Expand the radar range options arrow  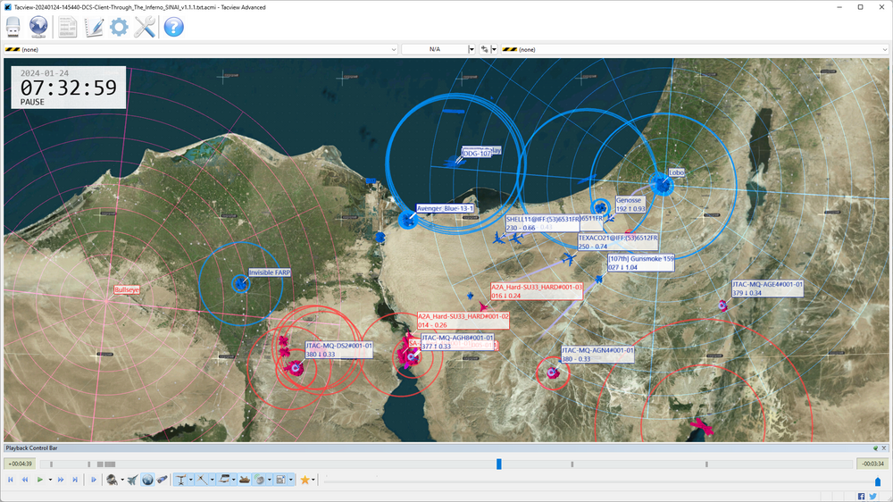pos(270,481)
